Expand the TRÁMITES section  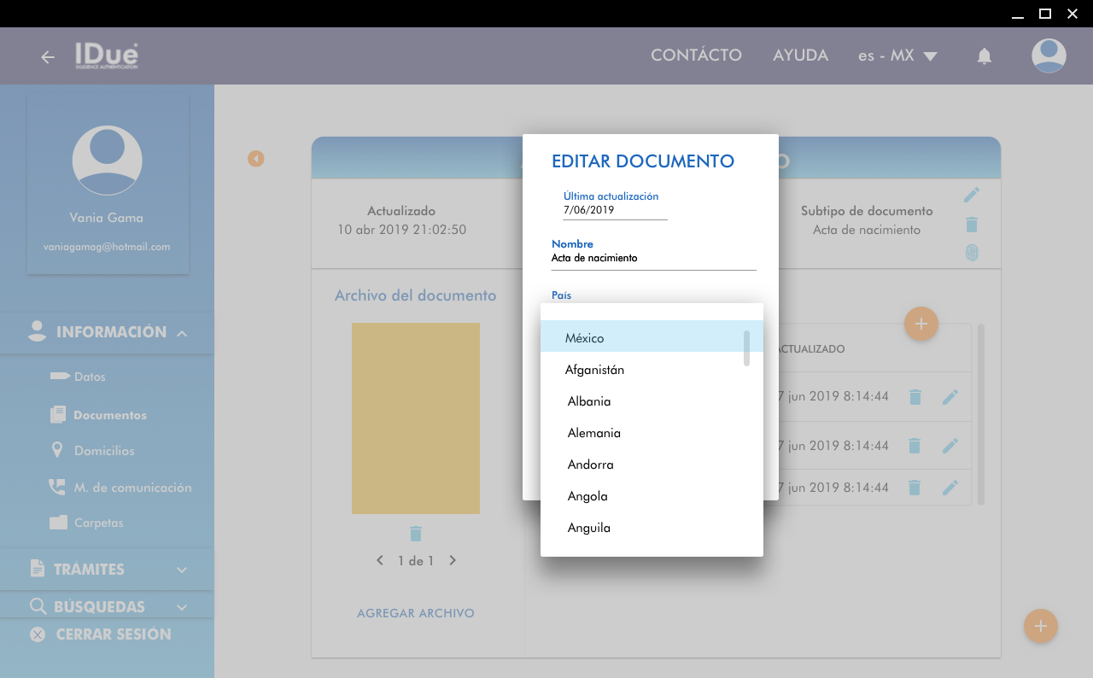182,570
